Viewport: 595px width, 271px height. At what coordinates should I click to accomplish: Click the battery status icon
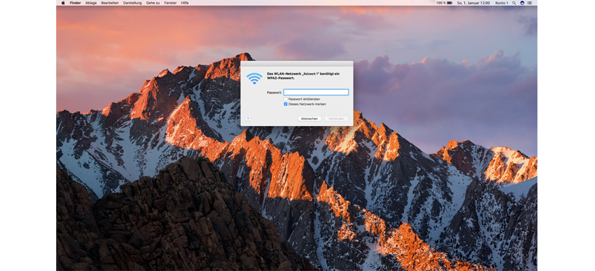[x=451, y=3]
